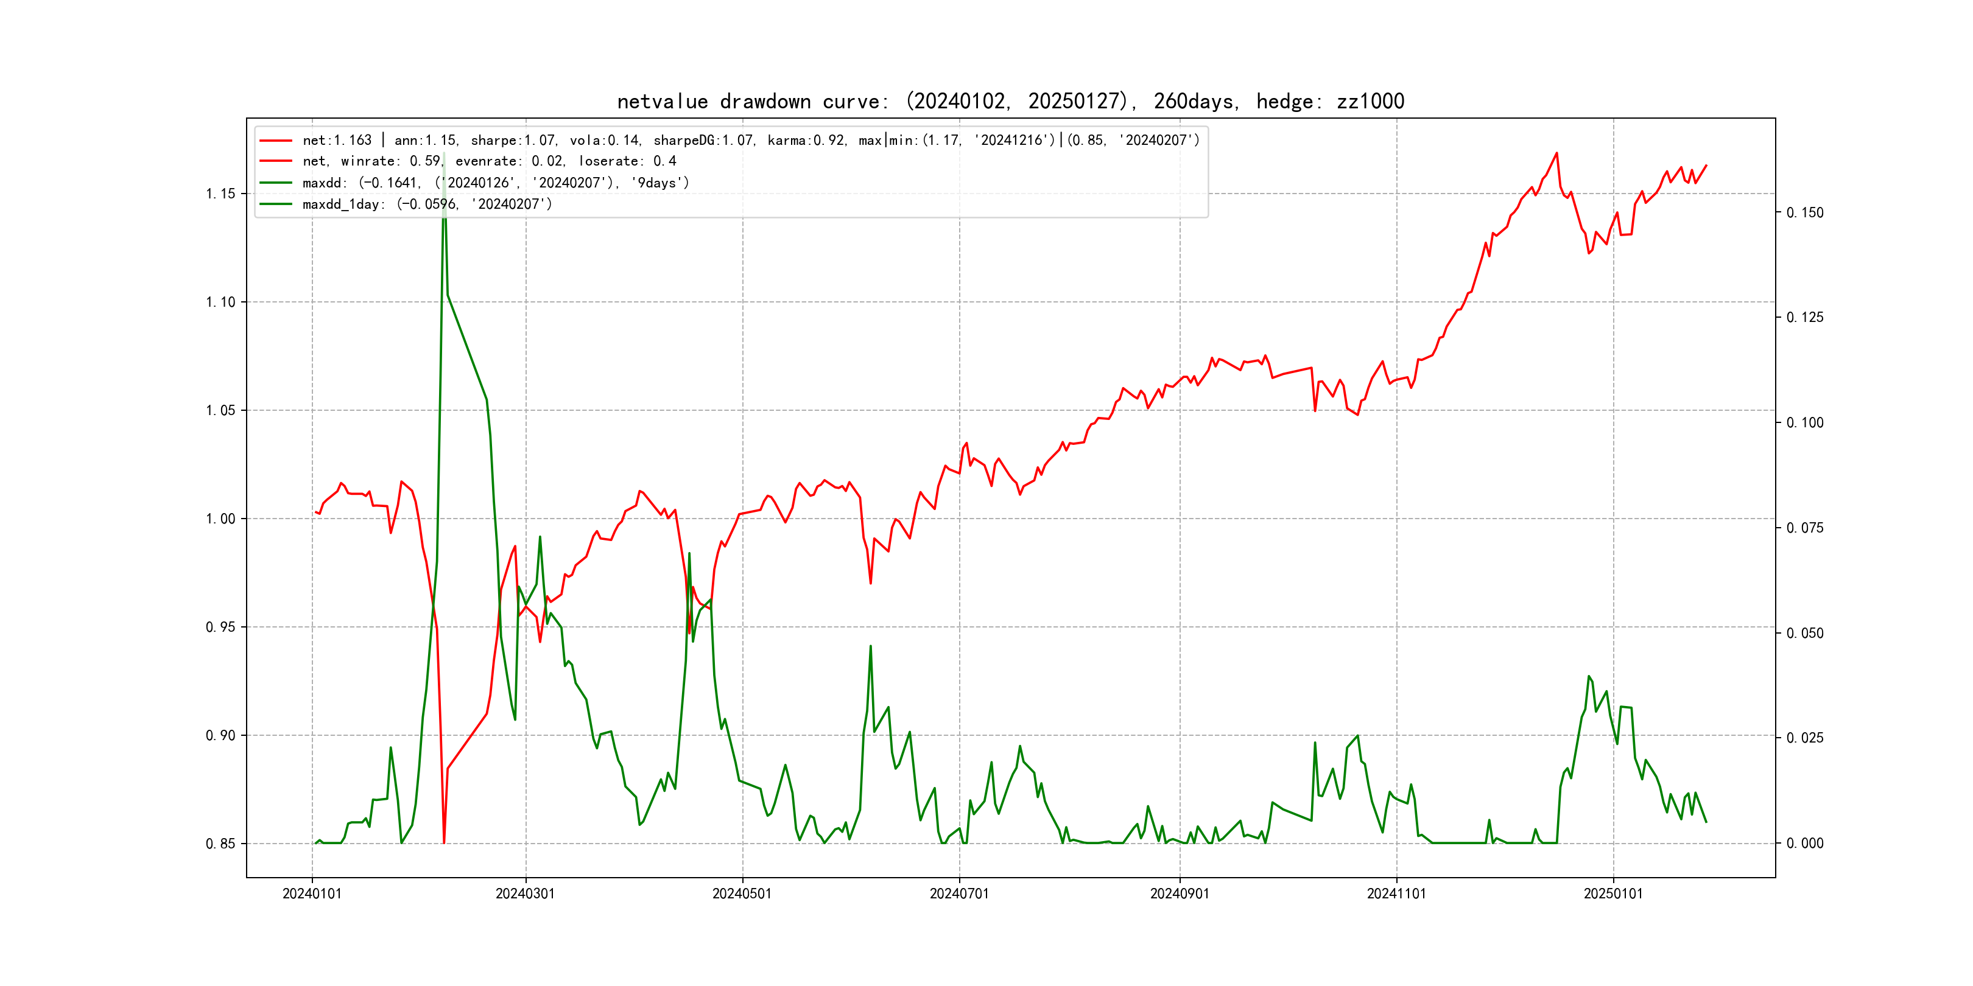This screenshot has width=1973, height=986.
Task: Click the red line sample beside net:1.163 legend entry
Action: [276, 140]
